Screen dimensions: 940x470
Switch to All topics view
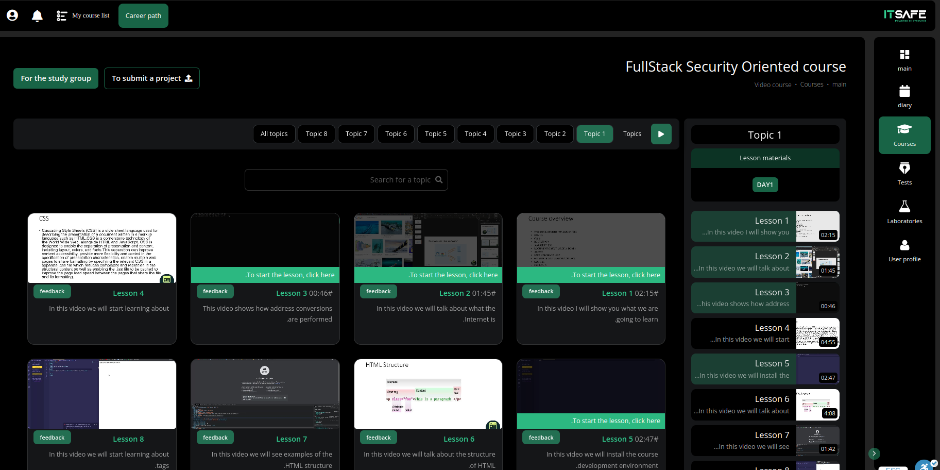point(274,133)
